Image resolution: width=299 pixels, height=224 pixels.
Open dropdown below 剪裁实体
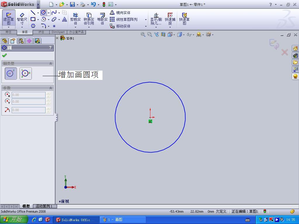pos(75,27)
